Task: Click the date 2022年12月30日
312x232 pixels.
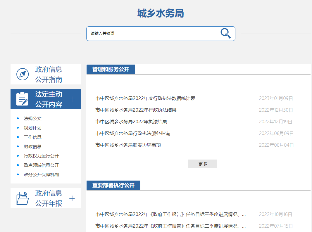Action: (276, 110)
